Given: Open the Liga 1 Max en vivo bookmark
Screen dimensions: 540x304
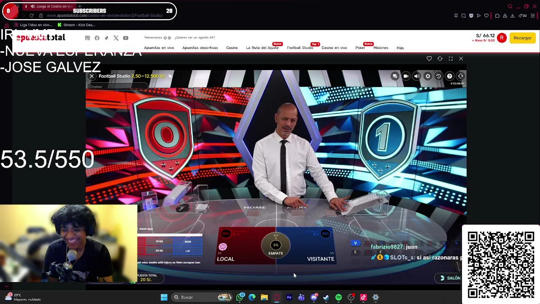Looking at the screenshot, I should (x=34, y=25).
